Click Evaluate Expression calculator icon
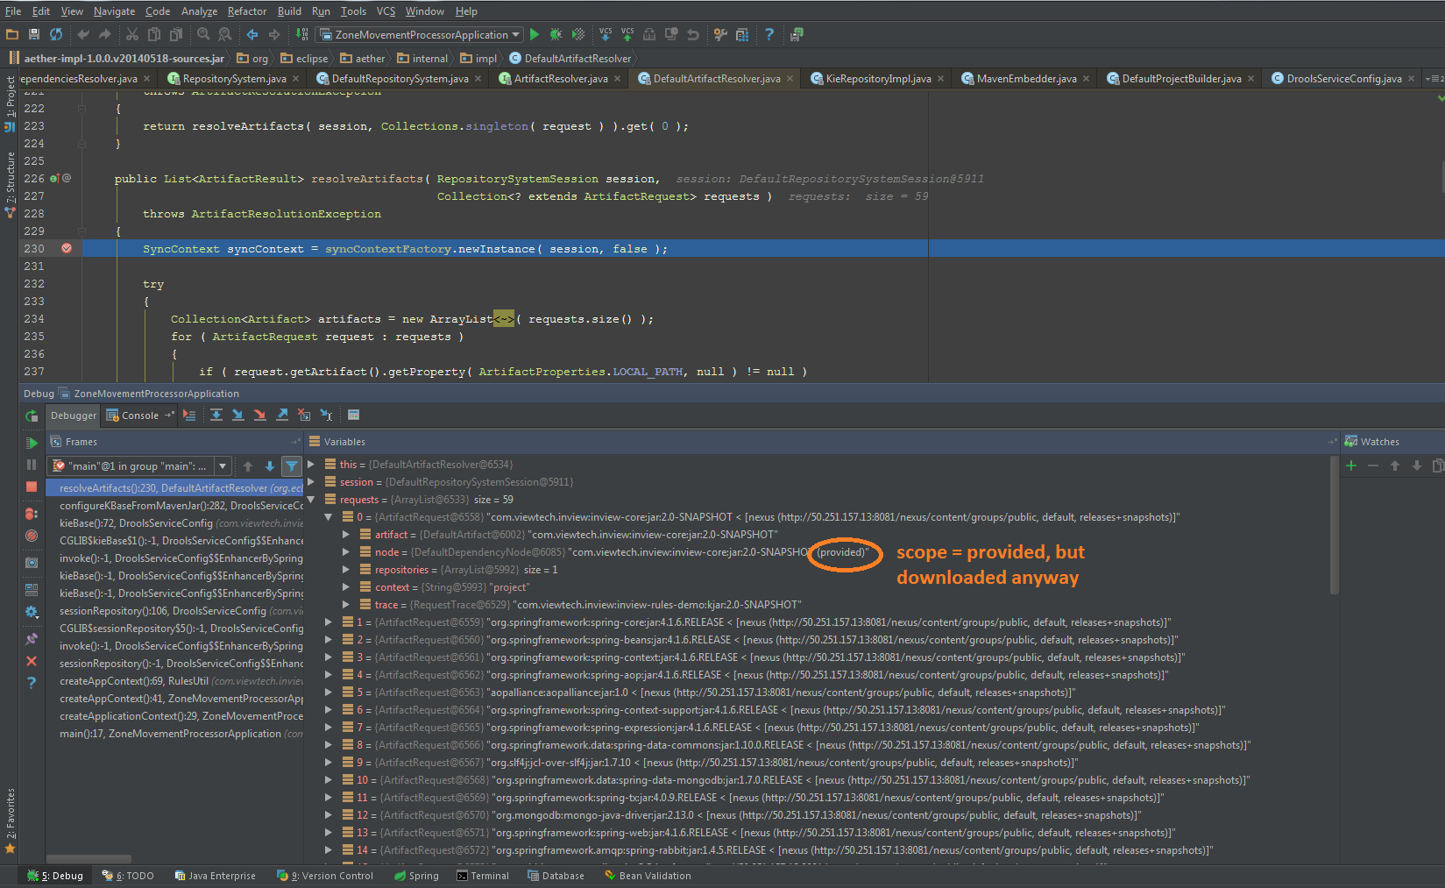The width and height of the screenshot is (1445, 888). (x=353, y=416)
